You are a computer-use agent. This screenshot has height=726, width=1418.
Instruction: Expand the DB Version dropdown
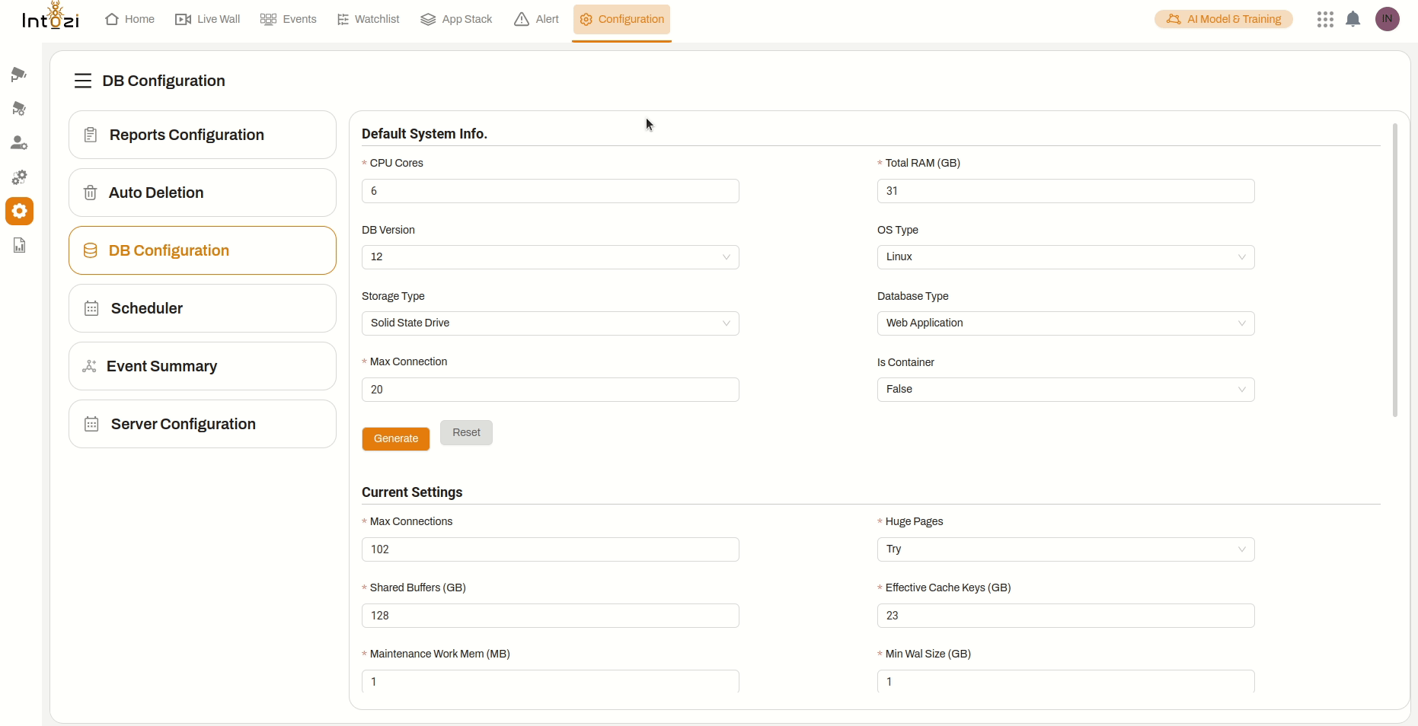pos(550,257)
